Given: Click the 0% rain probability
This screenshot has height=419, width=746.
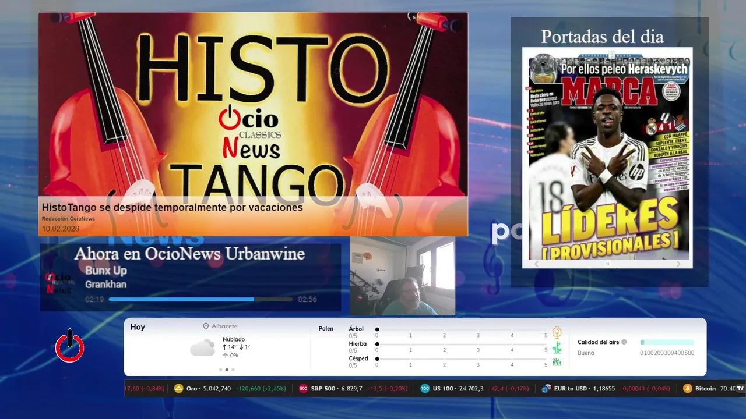Looking at the screenshot, I should pyautogui.click(x=234, y=356).
